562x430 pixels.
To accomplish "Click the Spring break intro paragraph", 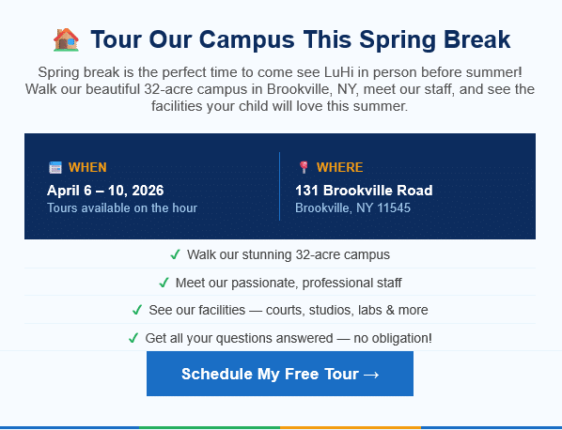I will (280, 89).
